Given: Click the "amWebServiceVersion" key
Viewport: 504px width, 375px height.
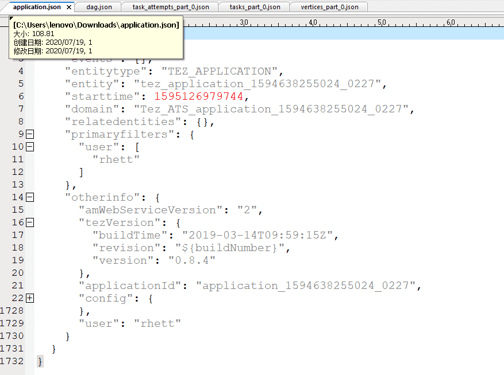Looking at the screenshot, I should [151, 210].
